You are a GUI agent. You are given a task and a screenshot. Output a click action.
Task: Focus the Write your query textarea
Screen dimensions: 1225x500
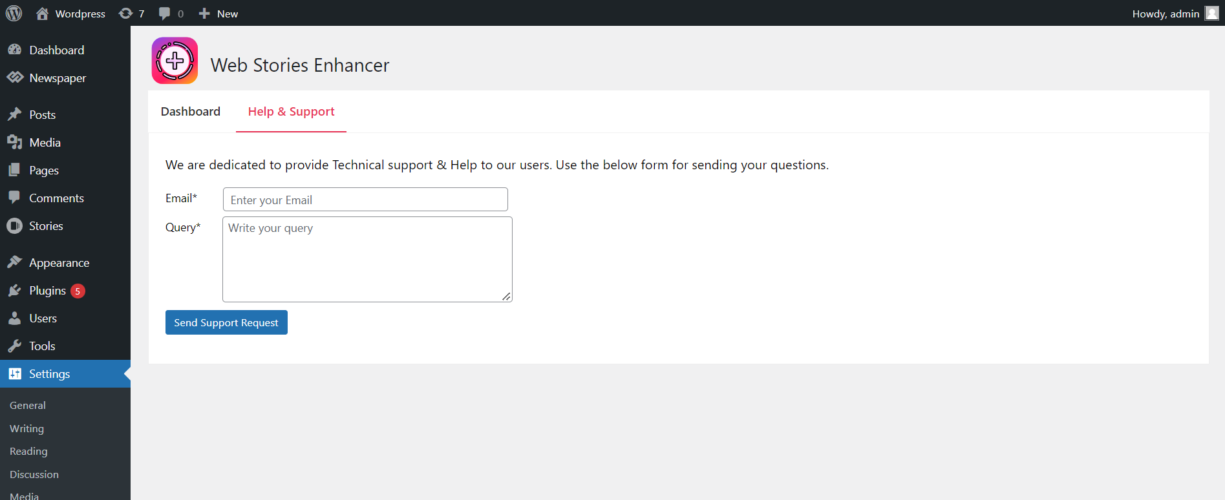[367, 259]
